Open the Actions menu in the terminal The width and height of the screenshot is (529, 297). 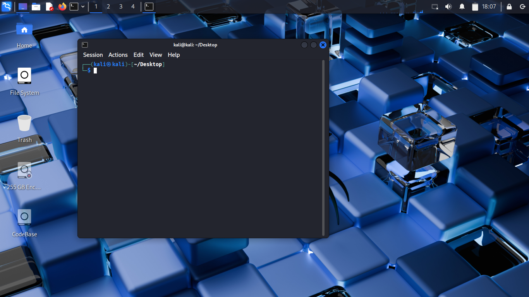point(118,55)
